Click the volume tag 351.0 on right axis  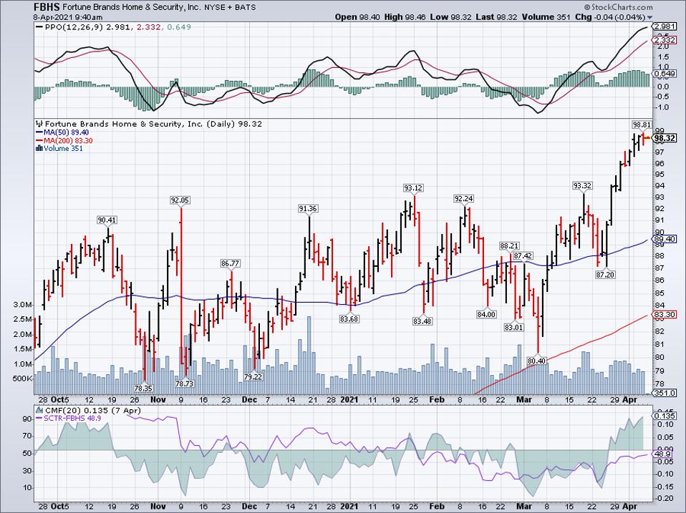pyautogui.click(x=664, y=393)
